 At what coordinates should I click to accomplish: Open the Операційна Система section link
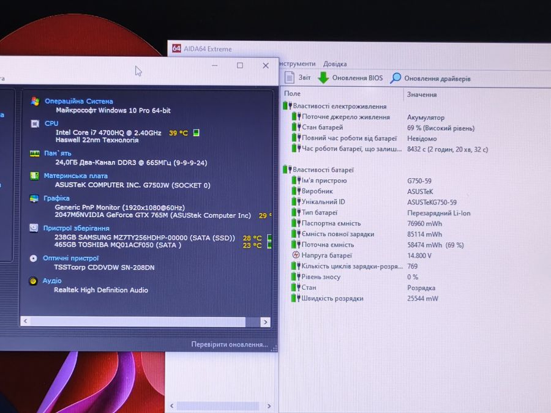tap(79, 101)
